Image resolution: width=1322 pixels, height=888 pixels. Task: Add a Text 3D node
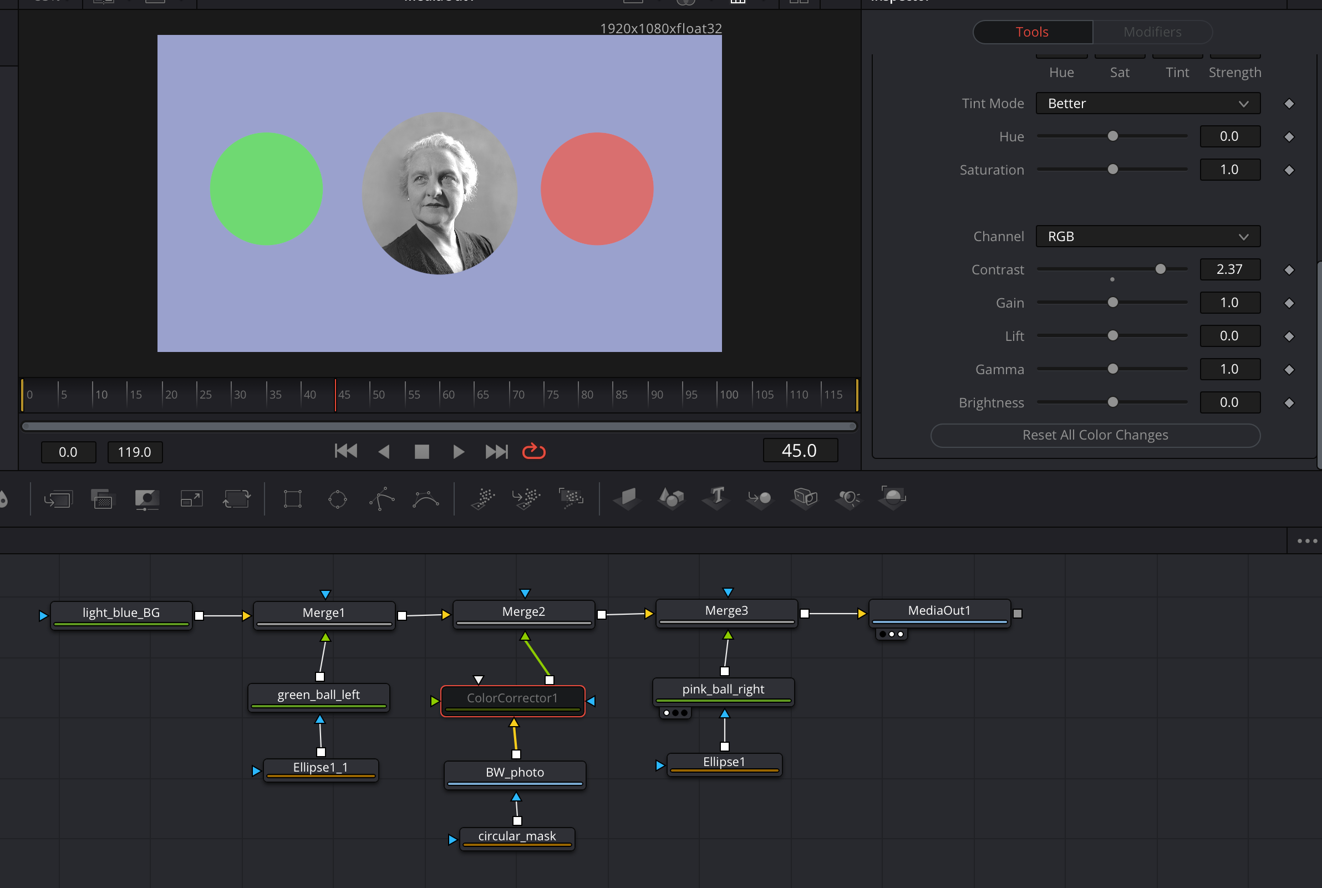(716, 498)
